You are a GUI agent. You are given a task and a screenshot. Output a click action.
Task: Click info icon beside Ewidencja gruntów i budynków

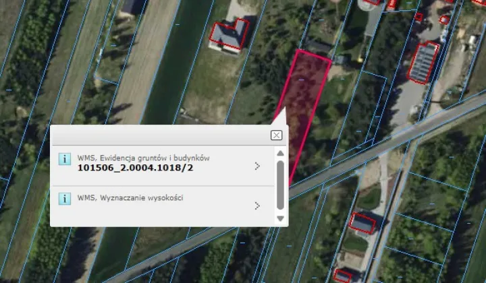click(x=65, y=159)
